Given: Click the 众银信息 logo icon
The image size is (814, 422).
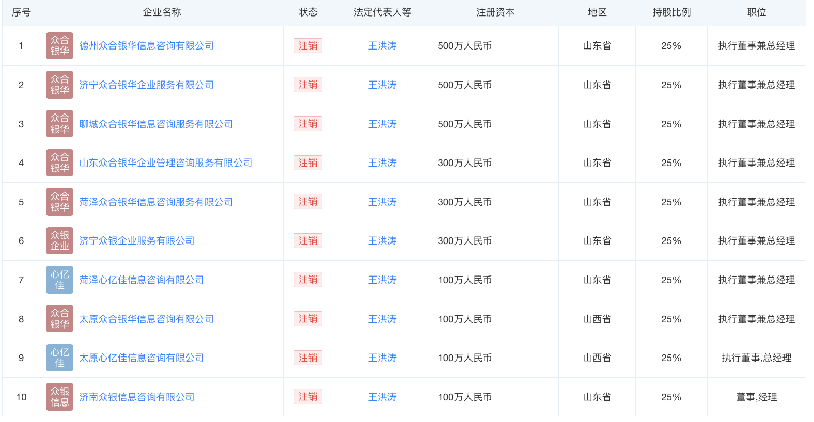Looking at the screenshot, I should (x=59, y=397).
